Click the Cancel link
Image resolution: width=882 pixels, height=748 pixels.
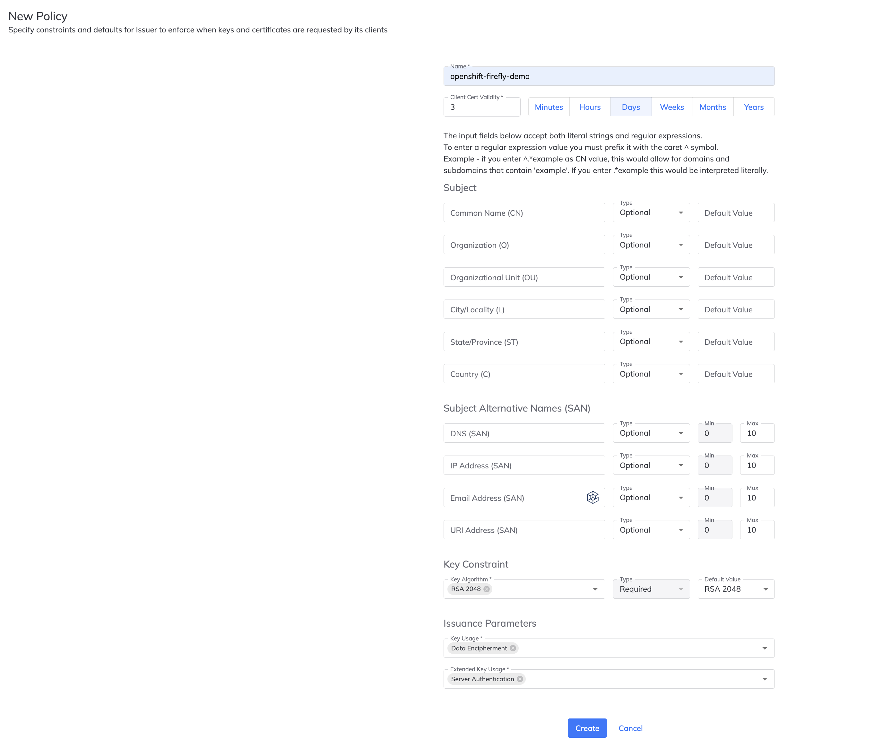630,728
